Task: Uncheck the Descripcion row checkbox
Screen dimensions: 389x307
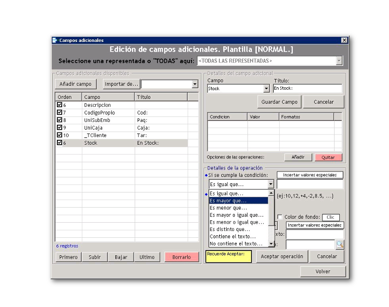Action: click(x=59, y=105)
